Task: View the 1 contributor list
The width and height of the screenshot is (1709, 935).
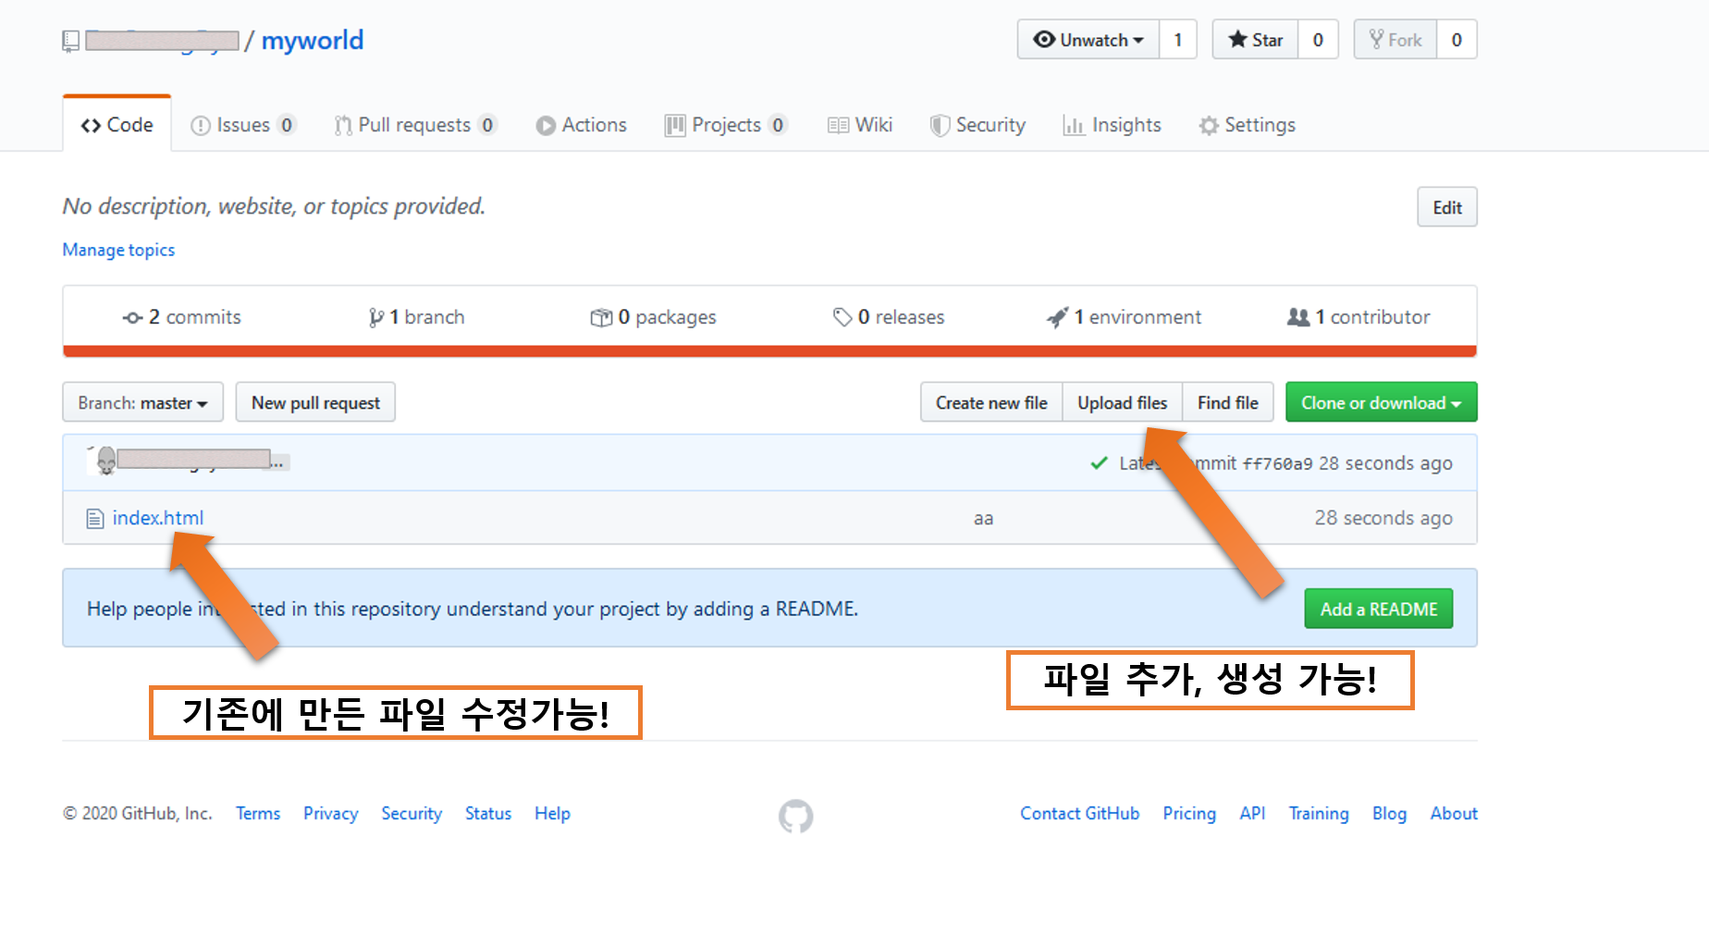Action: pyautogui.click(x=1359, y=317)
